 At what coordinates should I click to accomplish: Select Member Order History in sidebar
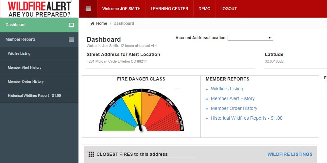tap(26, 81)
